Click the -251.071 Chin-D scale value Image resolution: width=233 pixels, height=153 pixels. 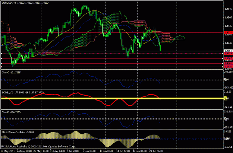click(229, 127)
